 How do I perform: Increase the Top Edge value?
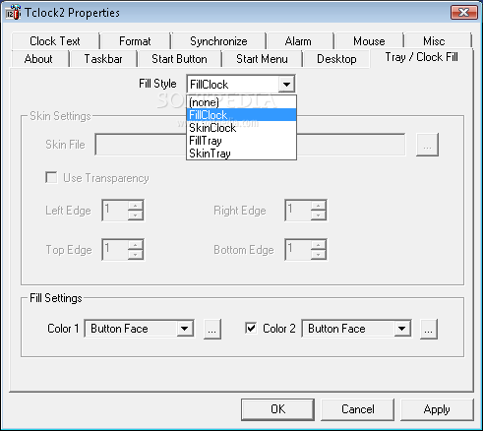135,245
